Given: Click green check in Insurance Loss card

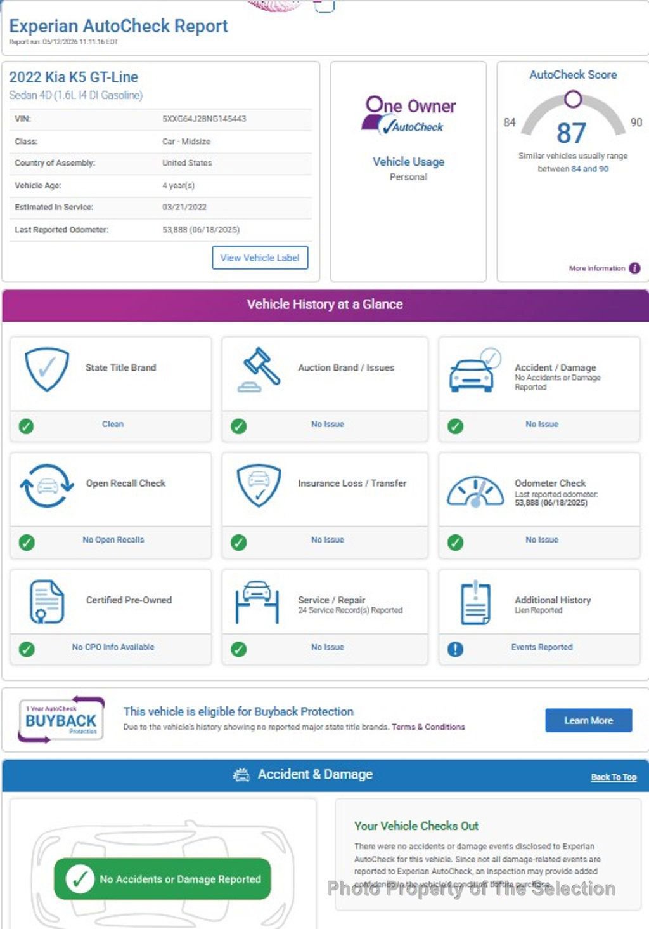Looking at the screenshot, I should point(238,543).
